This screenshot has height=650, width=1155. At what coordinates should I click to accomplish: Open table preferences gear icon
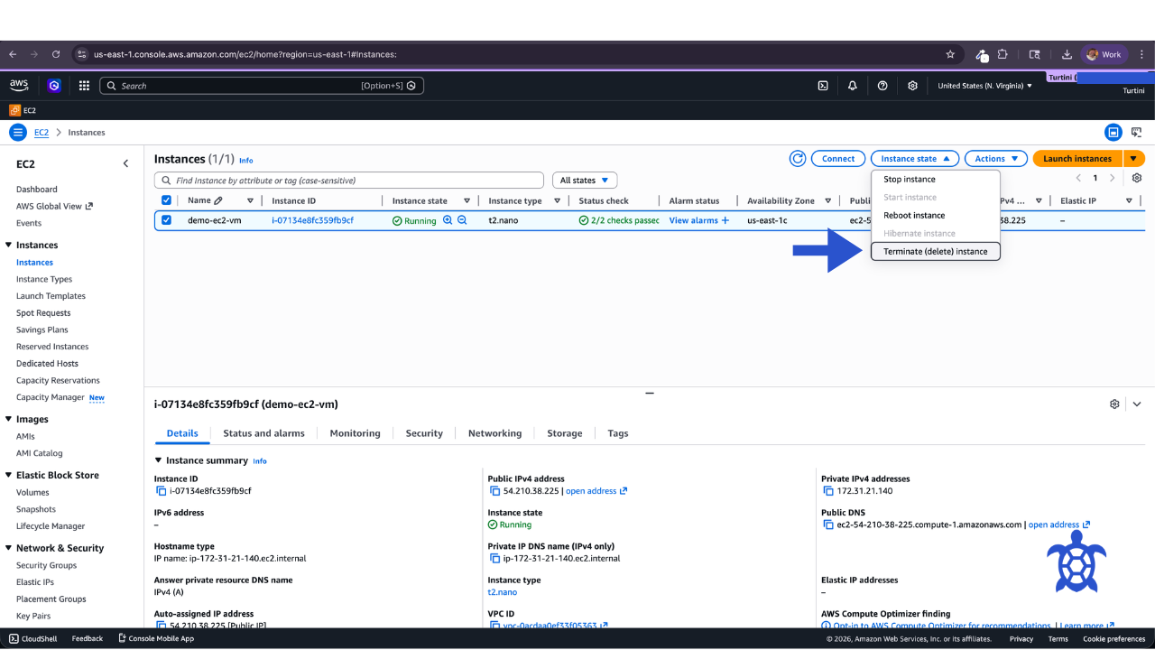pyautogui.click(x=1137, y=178)
